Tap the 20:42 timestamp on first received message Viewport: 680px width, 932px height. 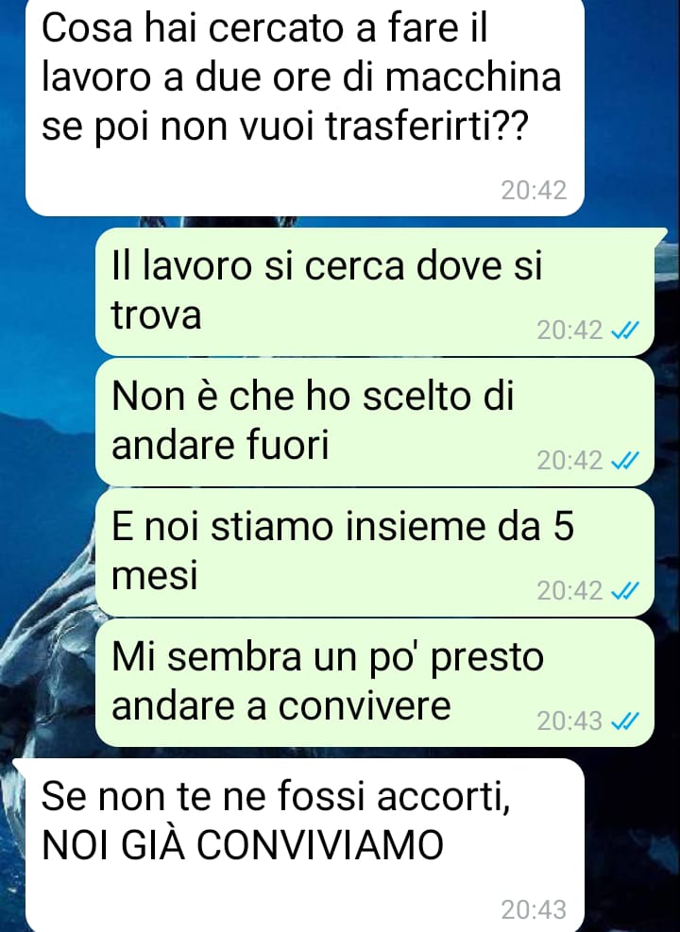click(534, 190)
